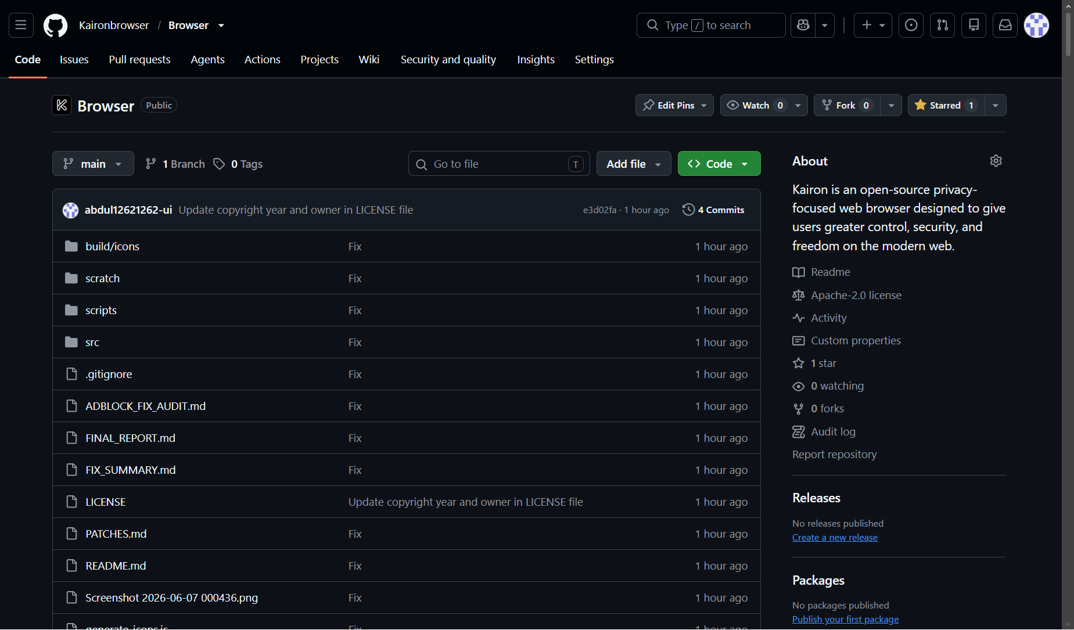This screenshot has height=630, width=1074.
Task: Click the scratch folder icon
Action: coord(71,278)
